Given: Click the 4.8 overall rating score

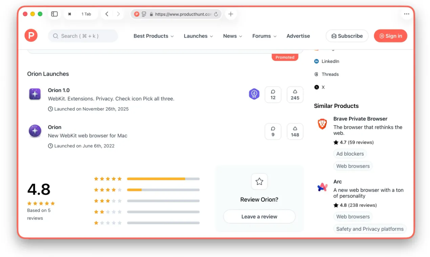Looking at the screenshot, I should tap(39, 189).
